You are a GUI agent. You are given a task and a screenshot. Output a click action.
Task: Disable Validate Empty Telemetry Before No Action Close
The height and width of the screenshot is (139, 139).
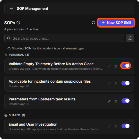126,66
